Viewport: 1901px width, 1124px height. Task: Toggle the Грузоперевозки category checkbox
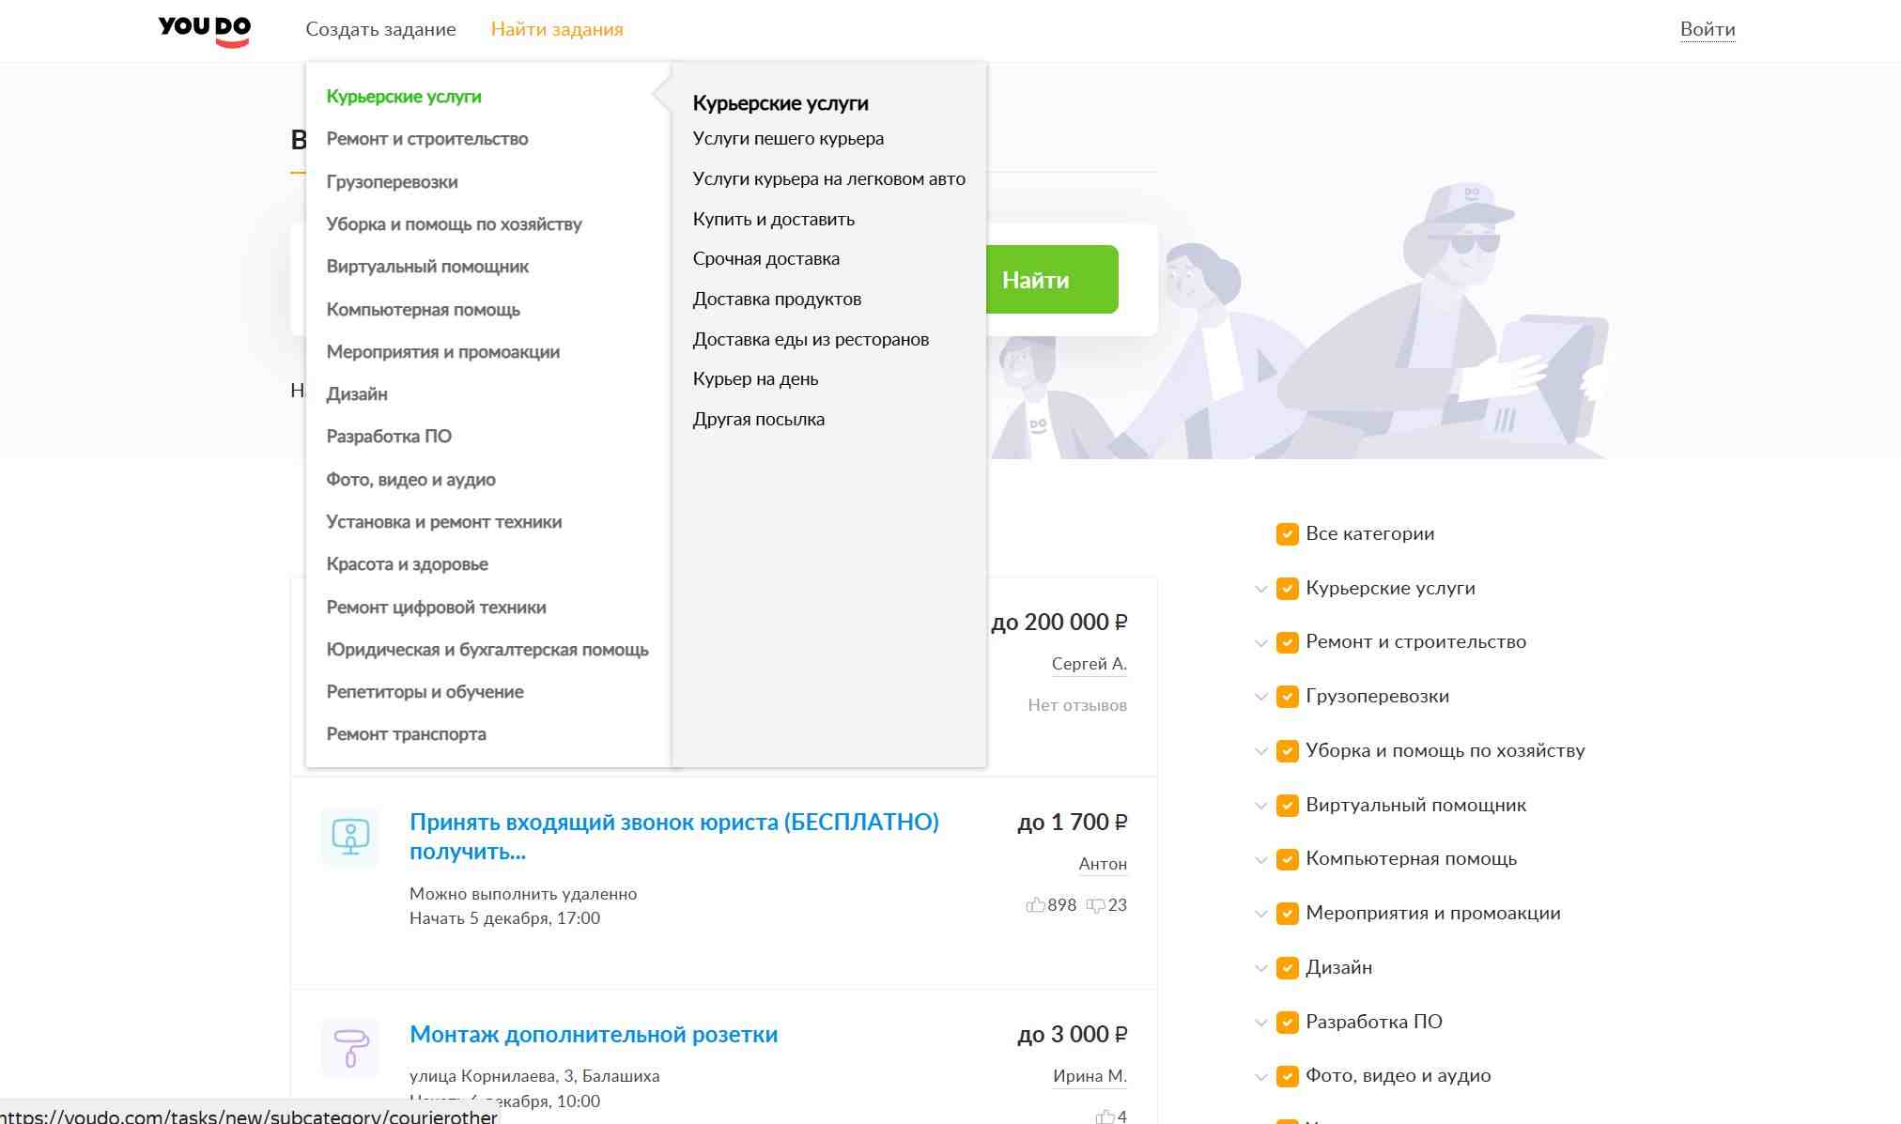click(x=1287, y=697)
